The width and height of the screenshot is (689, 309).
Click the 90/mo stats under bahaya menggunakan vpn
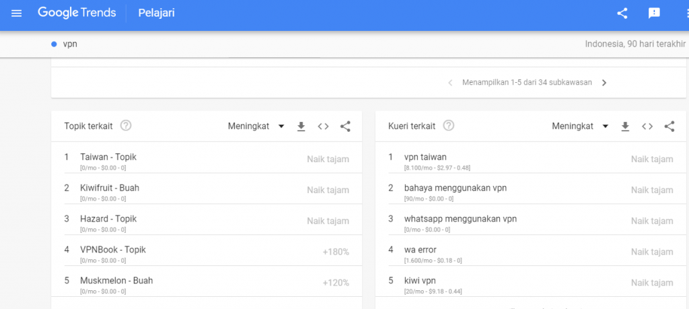pyautogui.click(x=429, y=199)
